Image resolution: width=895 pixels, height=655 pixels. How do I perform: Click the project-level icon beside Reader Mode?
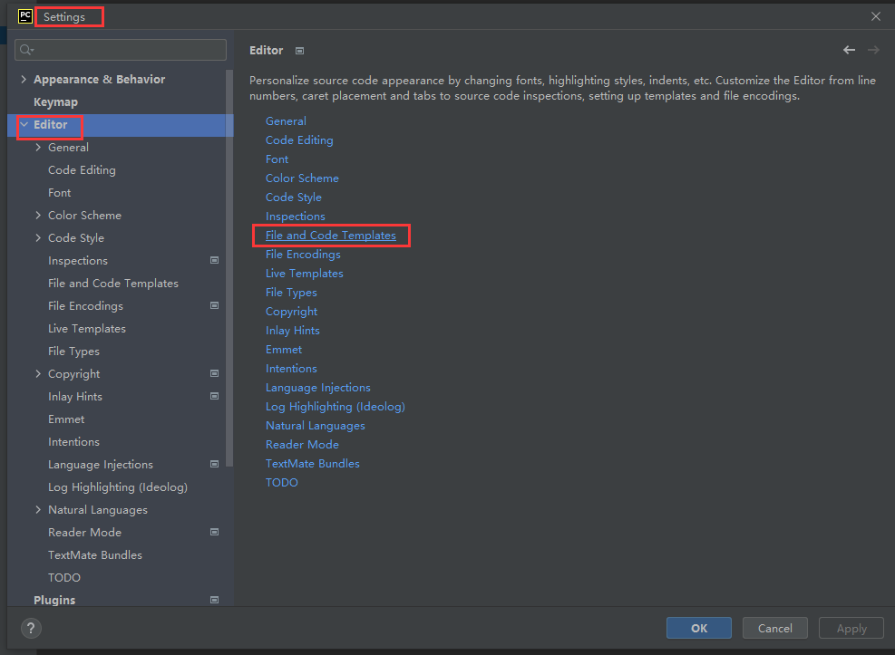(x=215, y=532)
